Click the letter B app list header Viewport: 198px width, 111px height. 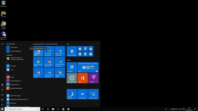pyautogui.click(x=7, y=92)
